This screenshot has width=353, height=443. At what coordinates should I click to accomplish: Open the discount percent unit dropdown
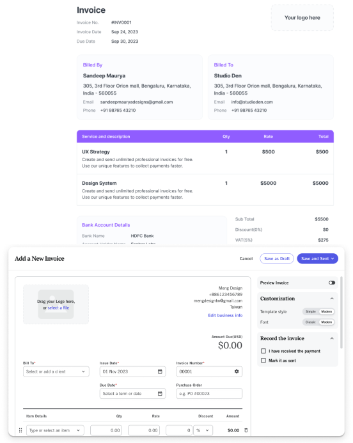coord(203,430)
